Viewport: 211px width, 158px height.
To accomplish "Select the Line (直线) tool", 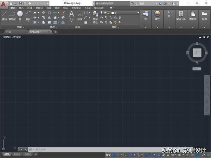I will pyautogui.click(x=5, y=16).
